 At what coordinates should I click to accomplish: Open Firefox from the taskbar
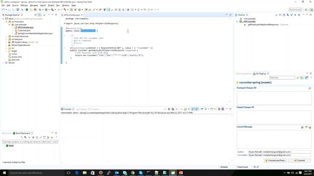point(101,173)
